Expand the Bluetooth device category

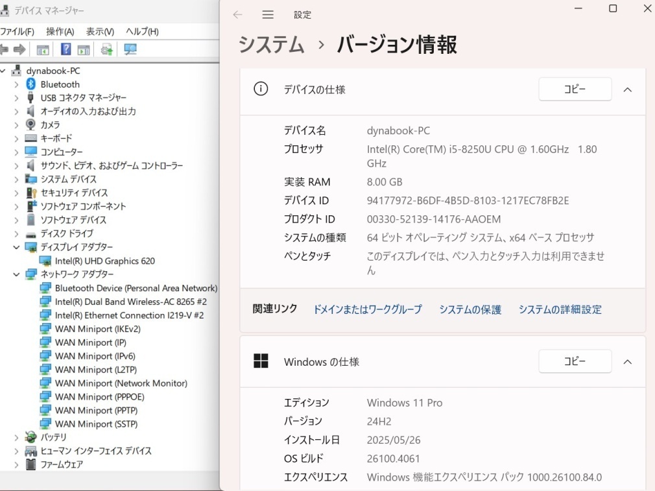(x=15, y=84)
